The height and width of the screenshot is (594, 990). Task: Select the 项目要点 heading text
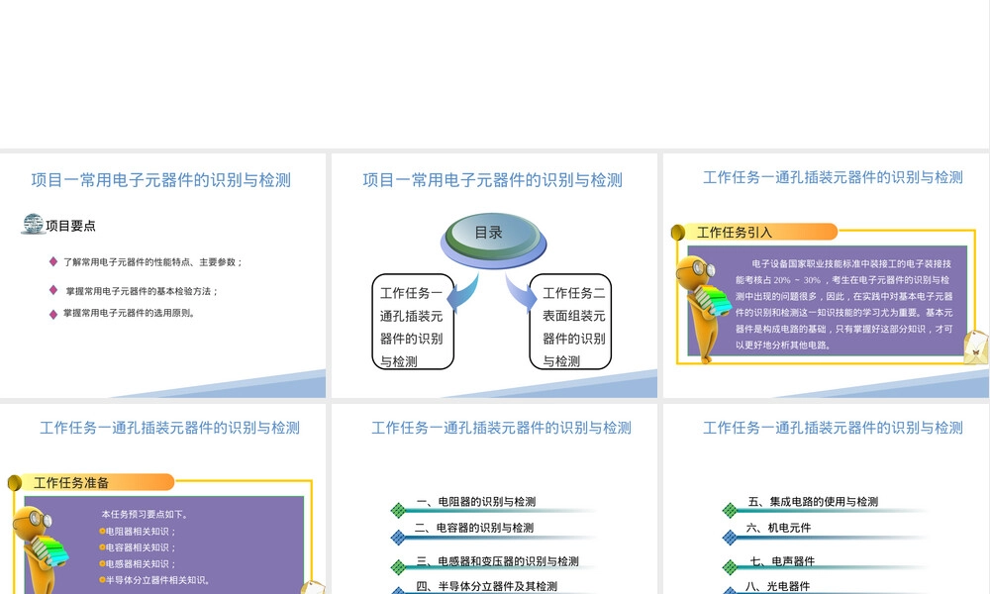(70, 226)
